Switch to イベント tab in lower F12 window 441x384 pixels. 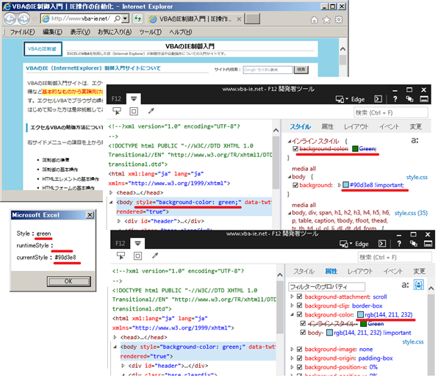pos(392,271)
